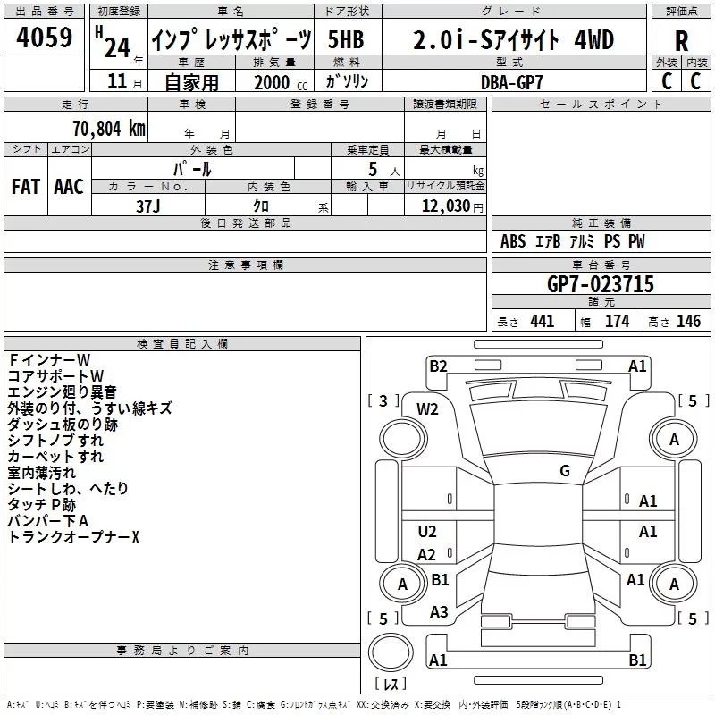Screen dimensions: 715x715
Task: Click the model code DBA-GP7
Action: point(512,82)
